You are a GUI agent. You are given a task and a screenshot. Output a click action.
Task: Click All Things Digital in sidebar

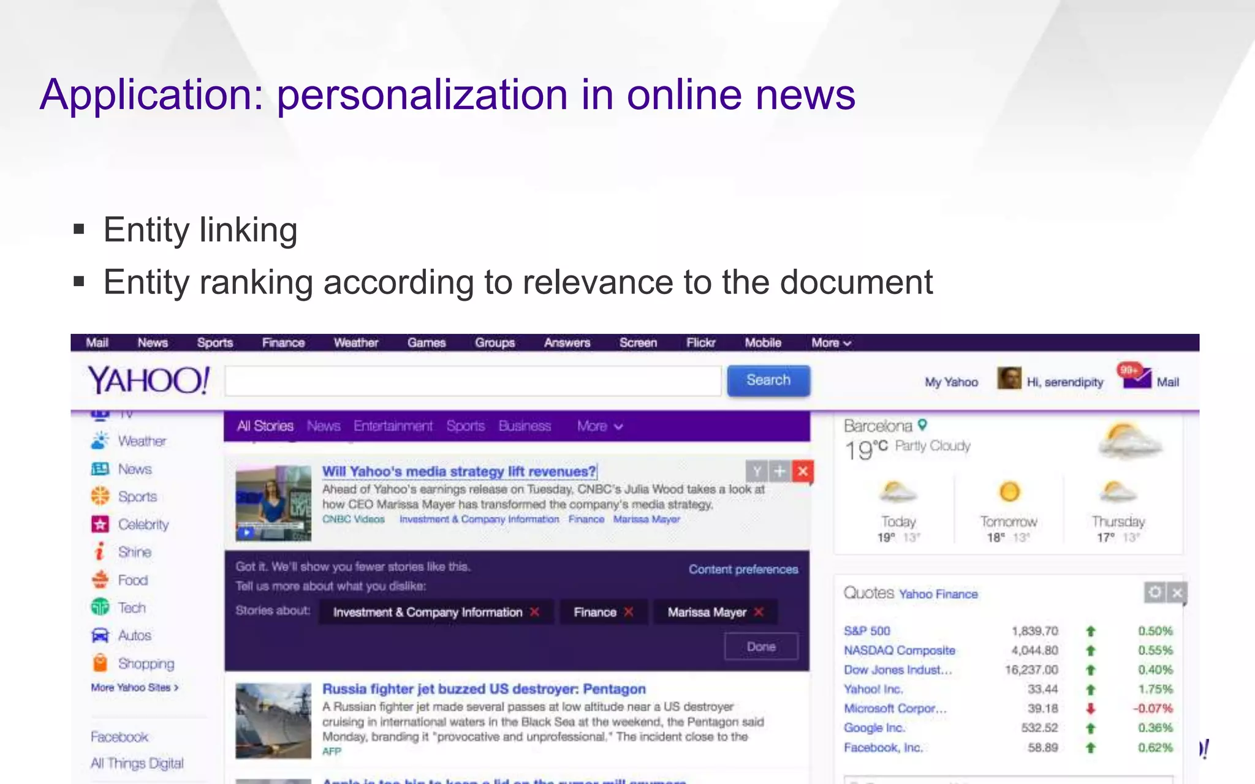pyautogui.click(x=137, y=763)
